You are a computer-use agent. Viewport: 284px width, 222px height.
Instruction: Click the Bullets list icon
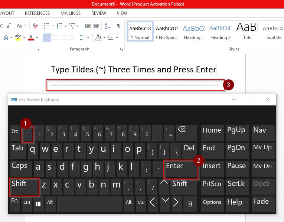[46, 26]
